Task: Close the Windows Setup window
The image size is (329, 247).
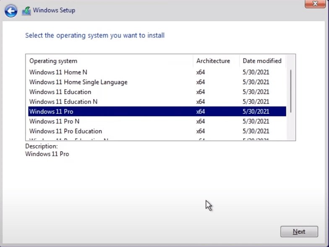Action: [x=315, y=3]
